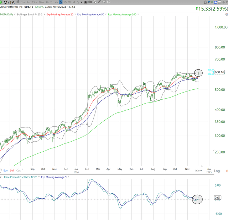The image size is (228, 220).
Task: Click the favorite star icon
Action: coord(205,2)
